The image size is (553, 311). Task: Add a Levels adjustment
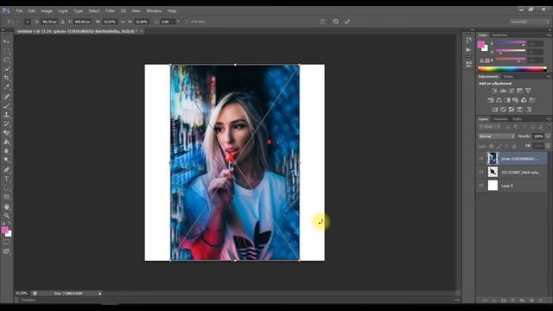pyautogui.click(x=503, y=91)
